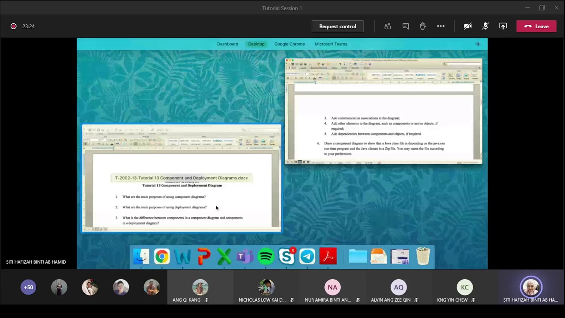Click the presenter name label SITI HAFIZAH BINTI AB HAMID
This screenshot has height=318, width=565.
click(36, 262)
